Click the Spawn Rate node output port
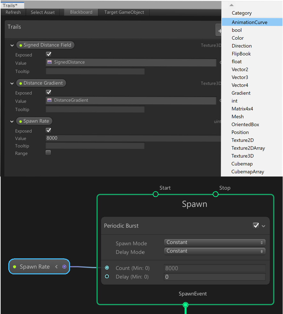The image size is (283, 314). point(64,267)
